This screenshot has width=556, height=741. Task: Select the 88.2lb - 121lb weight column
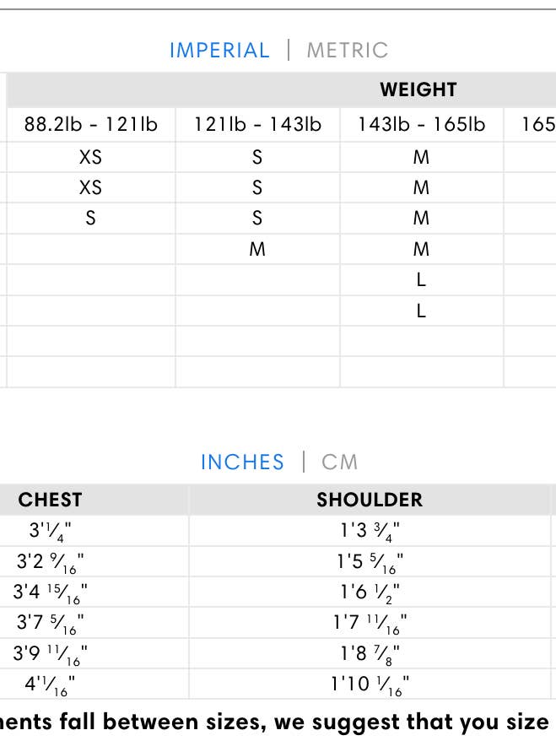[x=90, y=125]
